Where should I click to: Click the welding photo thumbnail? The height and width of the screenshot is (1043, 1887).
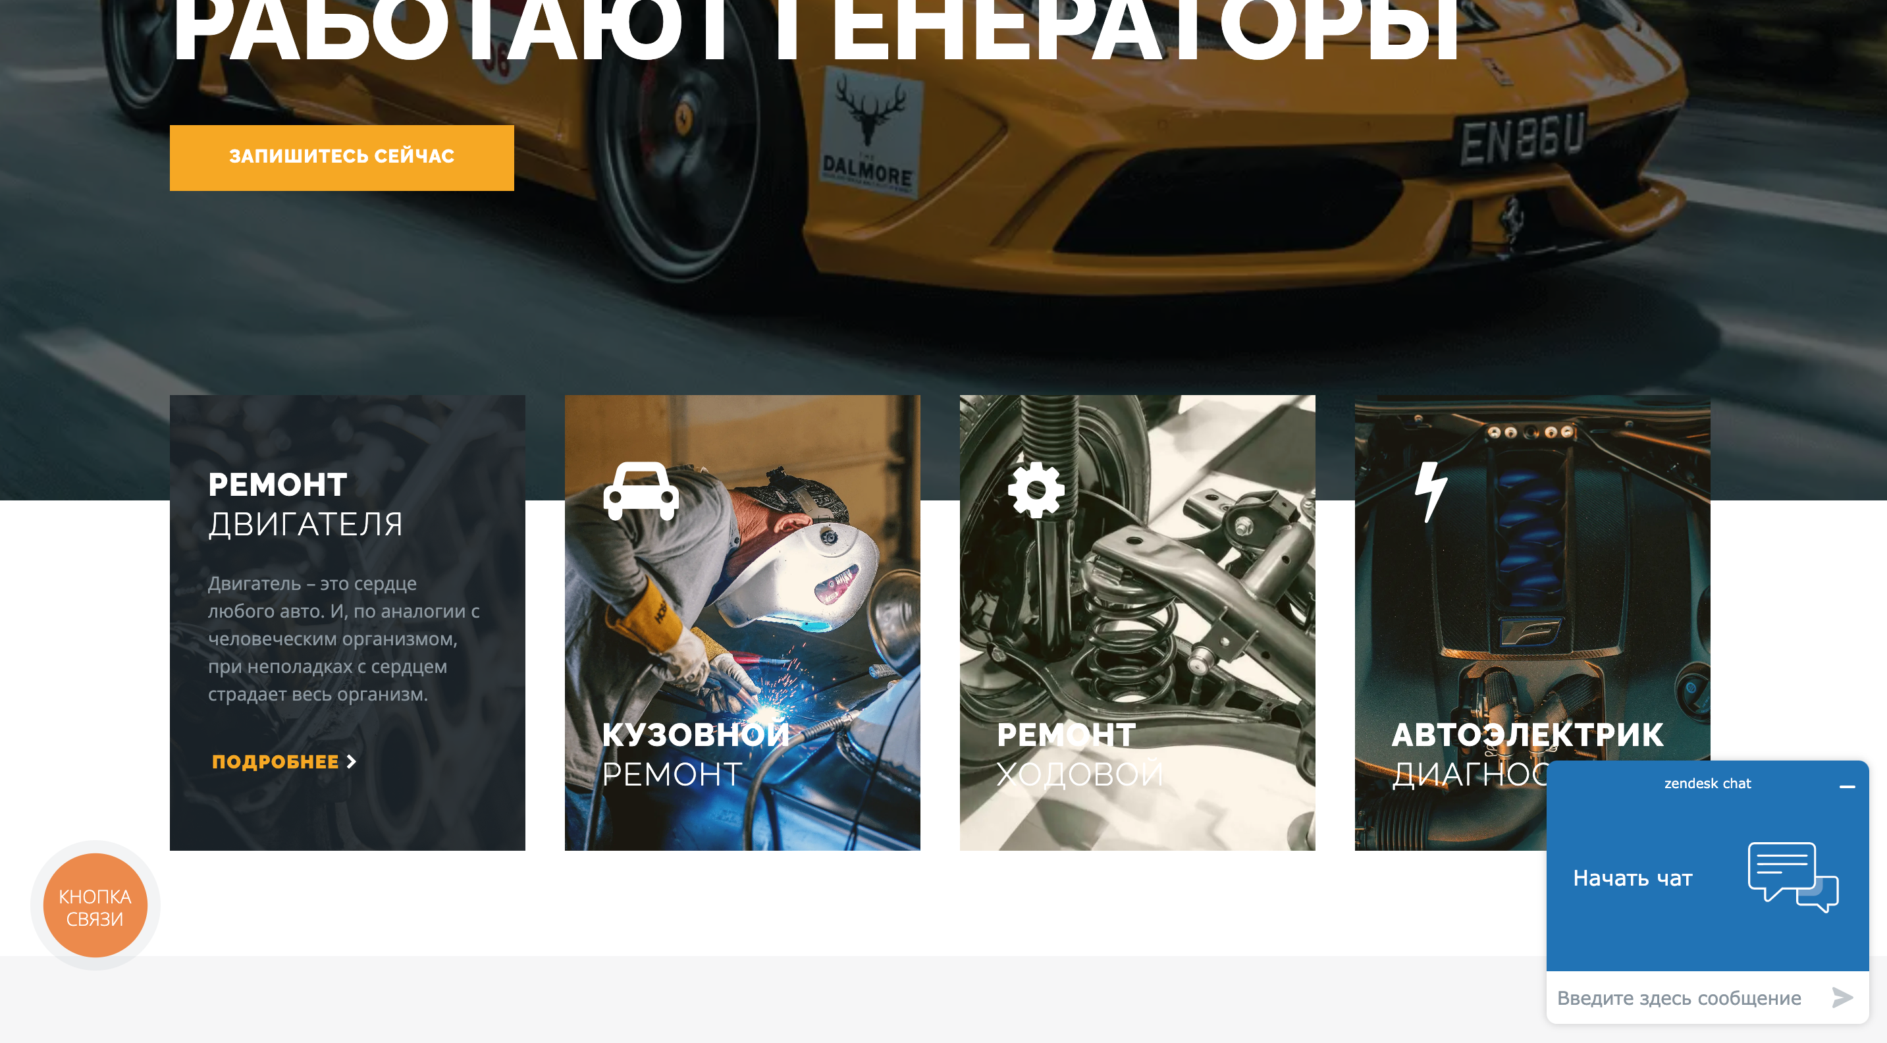[742, 623]
